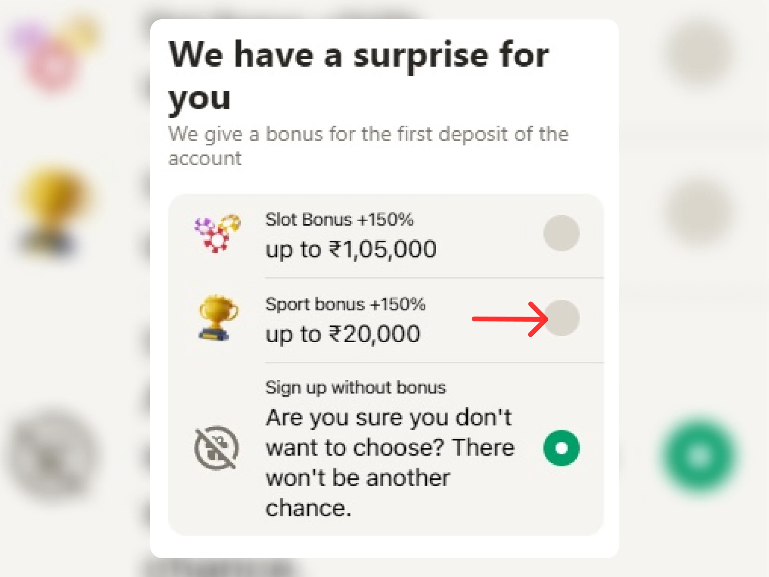The height and width of the screenshot is (577, 769).
Task: Click the first deposit bonus description text
Action: point(368,144)
